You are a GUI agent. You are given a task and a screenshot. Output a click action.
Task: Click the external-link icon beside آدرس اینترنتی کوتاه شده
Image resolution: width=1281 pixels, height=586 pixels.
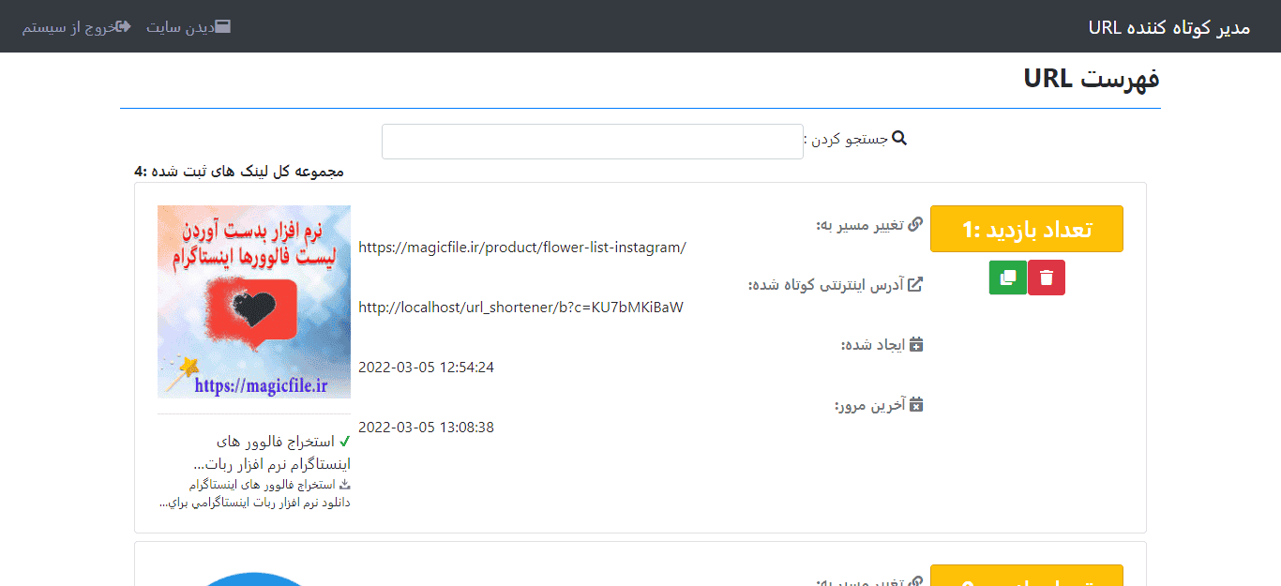point(916,284)
